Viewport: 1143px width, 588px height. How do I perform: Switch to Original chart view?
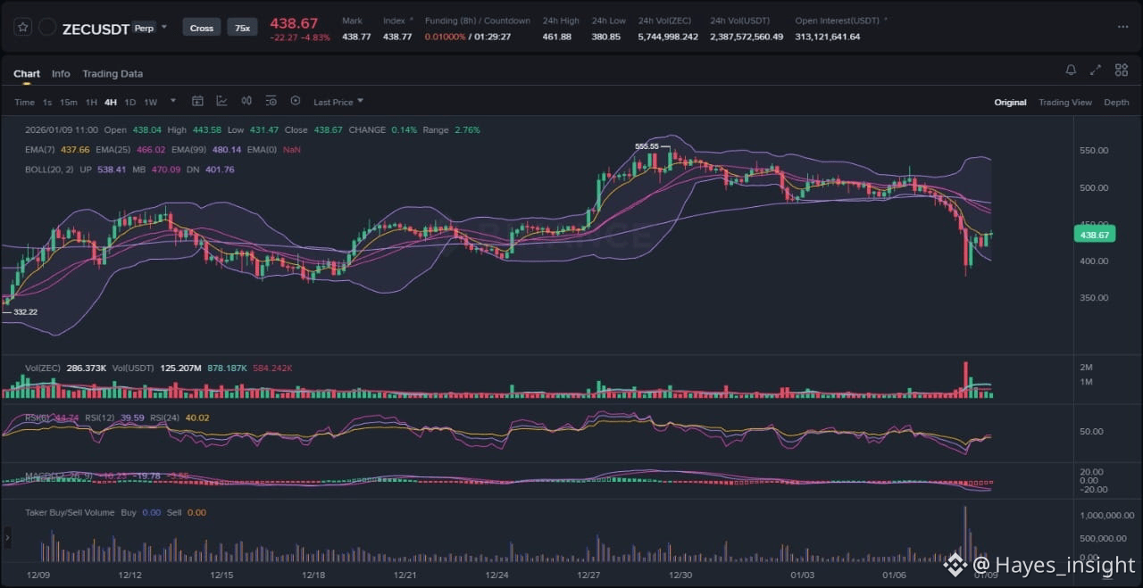click(x=1010, y=102)
